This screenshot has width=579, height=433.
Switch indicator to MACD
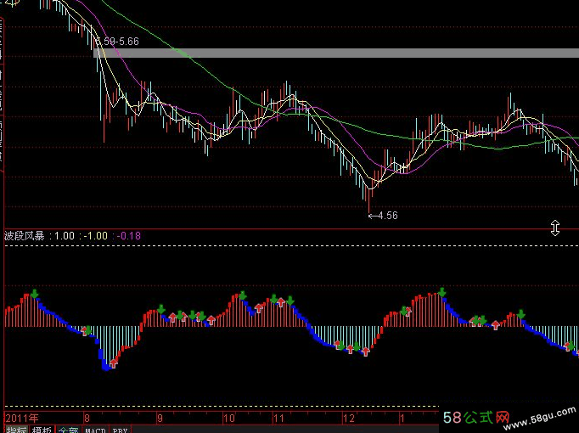pos(96,429)
